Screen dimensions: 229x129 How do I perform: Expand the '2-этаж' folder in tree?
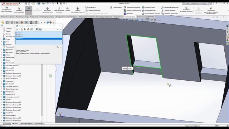[1, 60]
